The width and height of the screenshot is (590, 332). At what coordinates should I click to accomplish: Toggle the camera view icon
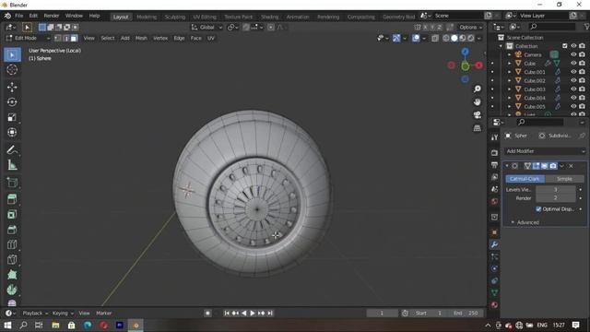click(478, 114)
